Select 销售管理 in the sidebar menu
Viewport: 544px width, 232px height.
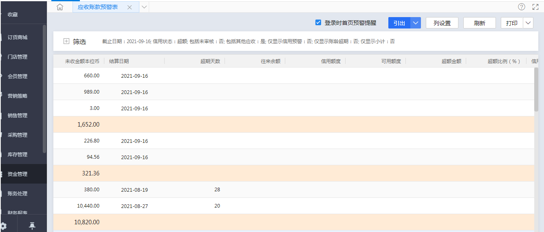[x=18, y=115]
